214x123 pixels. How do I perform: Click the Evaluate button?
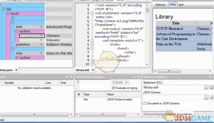pos(118,82)
